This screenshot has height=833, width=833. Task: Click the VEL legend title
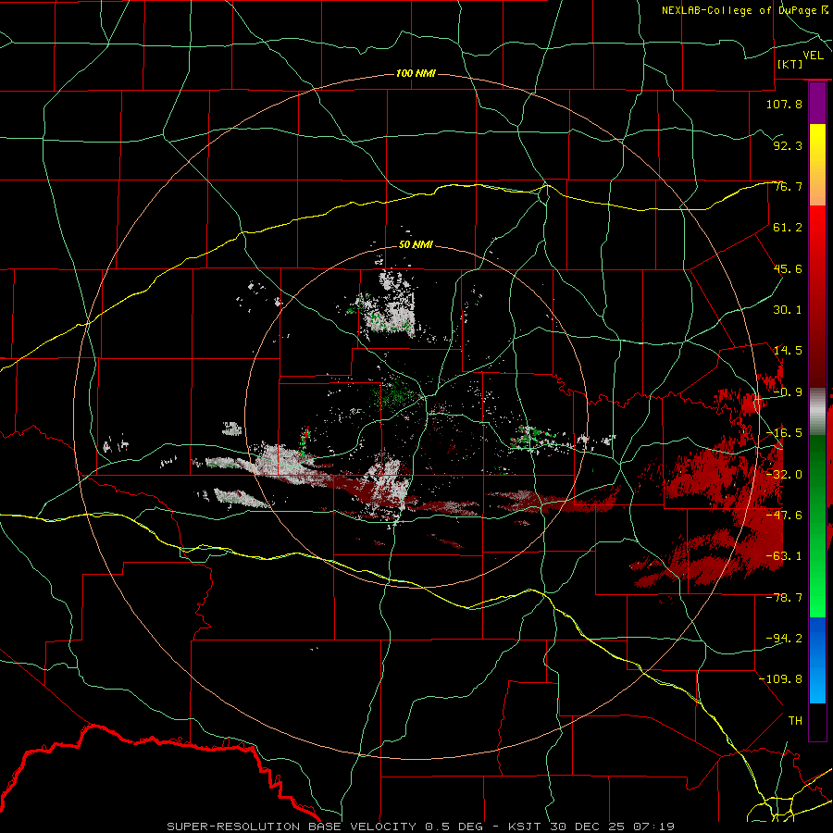(813, 56)
